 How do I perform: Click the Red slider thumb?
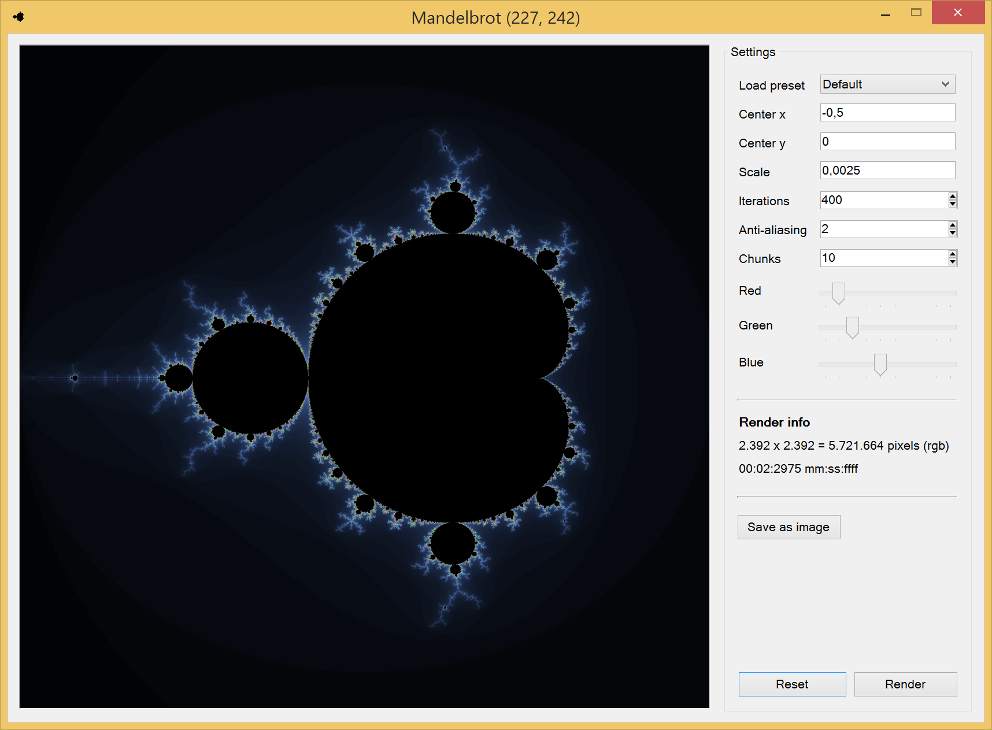(x=839, y=293)
